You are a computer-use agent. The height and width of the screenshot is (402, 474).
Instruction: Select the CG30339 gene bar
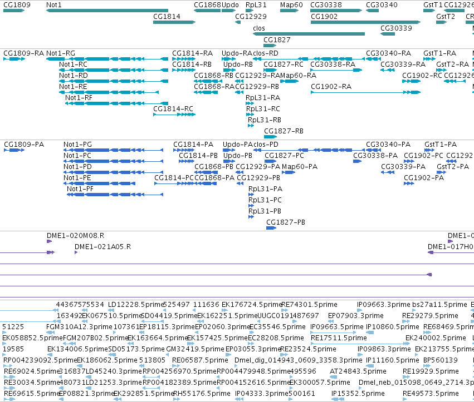[388, 34]
